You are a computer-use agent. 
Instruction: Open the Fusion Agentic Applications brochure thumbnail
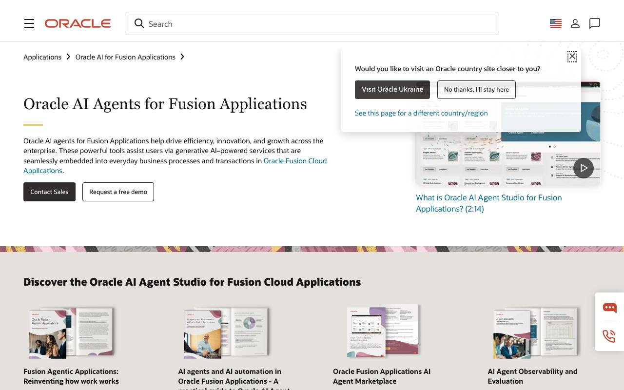point(71,332)
